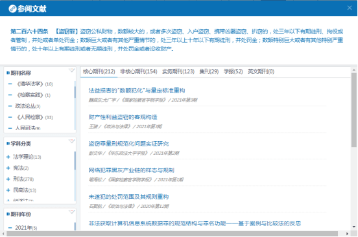Image resolution: width=358 pixels, height=237 pixels.
Task: Collapse the 期刊名称 filter panel arrow
Action: [x=71, y=70]
